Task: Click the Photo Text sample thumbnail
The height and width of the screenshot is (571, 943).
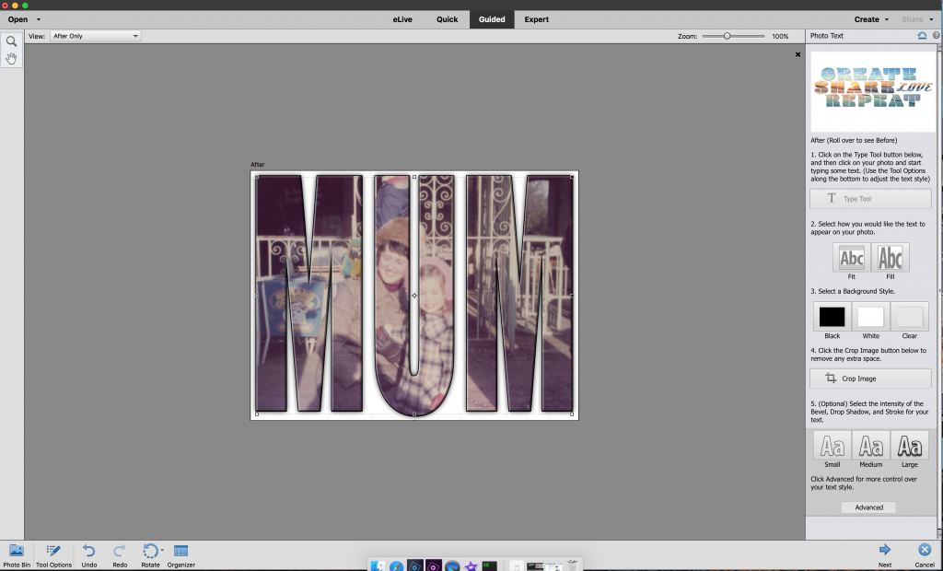Action: 873,91
